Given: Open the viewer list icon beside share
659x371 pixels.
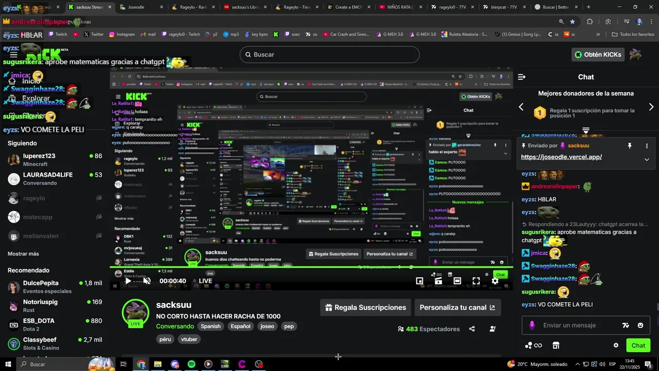Looking at the screenshot, I should click(x=493, y=329).
